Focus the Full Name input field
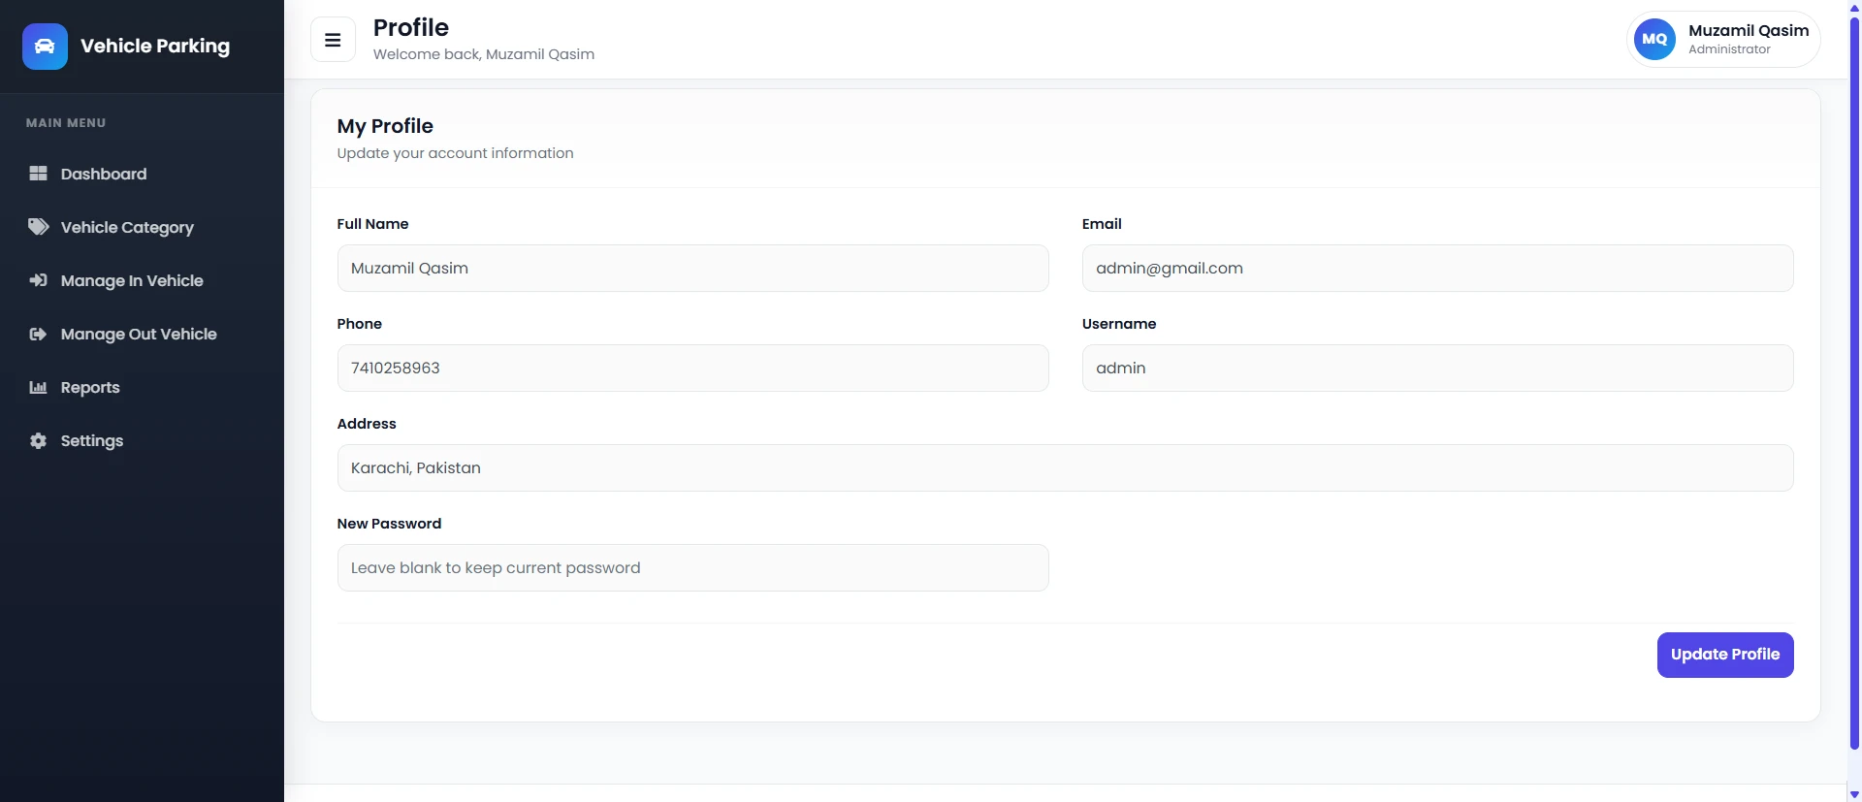The height and width of the screenshot is (802, 1862). (692, 269)
